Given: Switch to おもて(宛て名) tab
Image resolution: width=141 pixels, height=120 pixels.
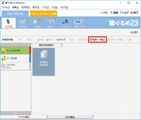Looking at the screenshot, I should (x=15, y=14).
